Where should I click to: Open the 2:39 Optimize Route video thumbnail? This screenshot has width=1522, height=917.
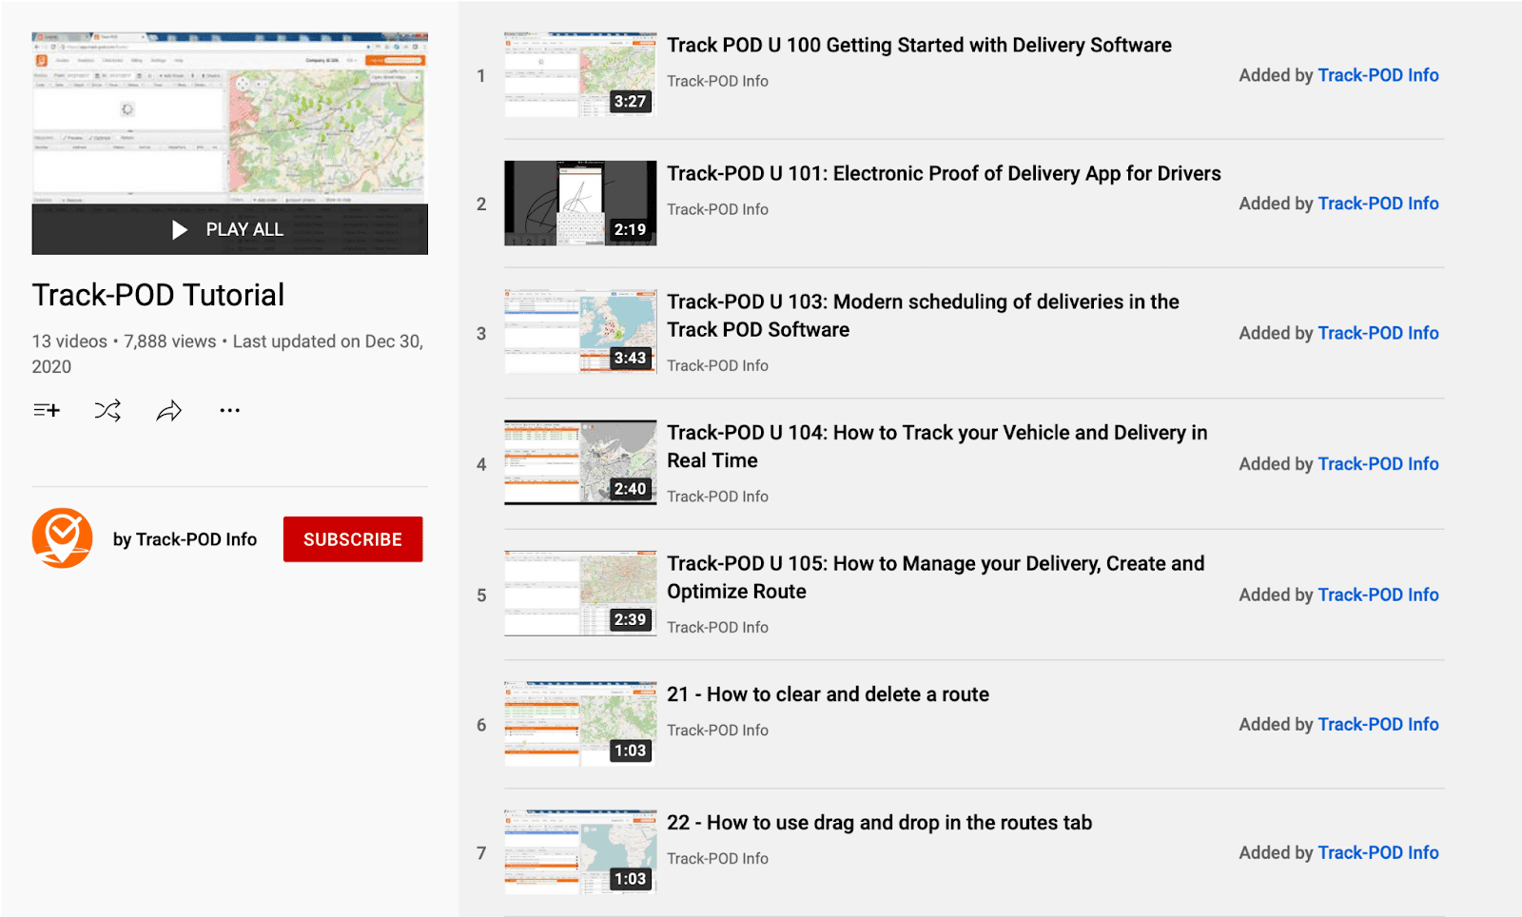[x=580, y=594]
